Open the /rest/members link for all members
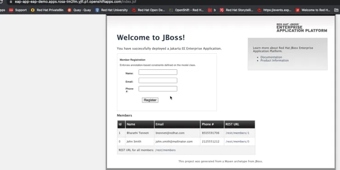 pyautogui.click(x=165, y=150)
